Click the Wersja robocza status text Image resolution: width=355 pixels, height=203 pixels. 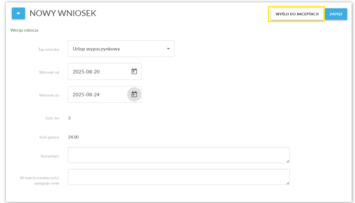pyautogui.click(x=24, y=30)
